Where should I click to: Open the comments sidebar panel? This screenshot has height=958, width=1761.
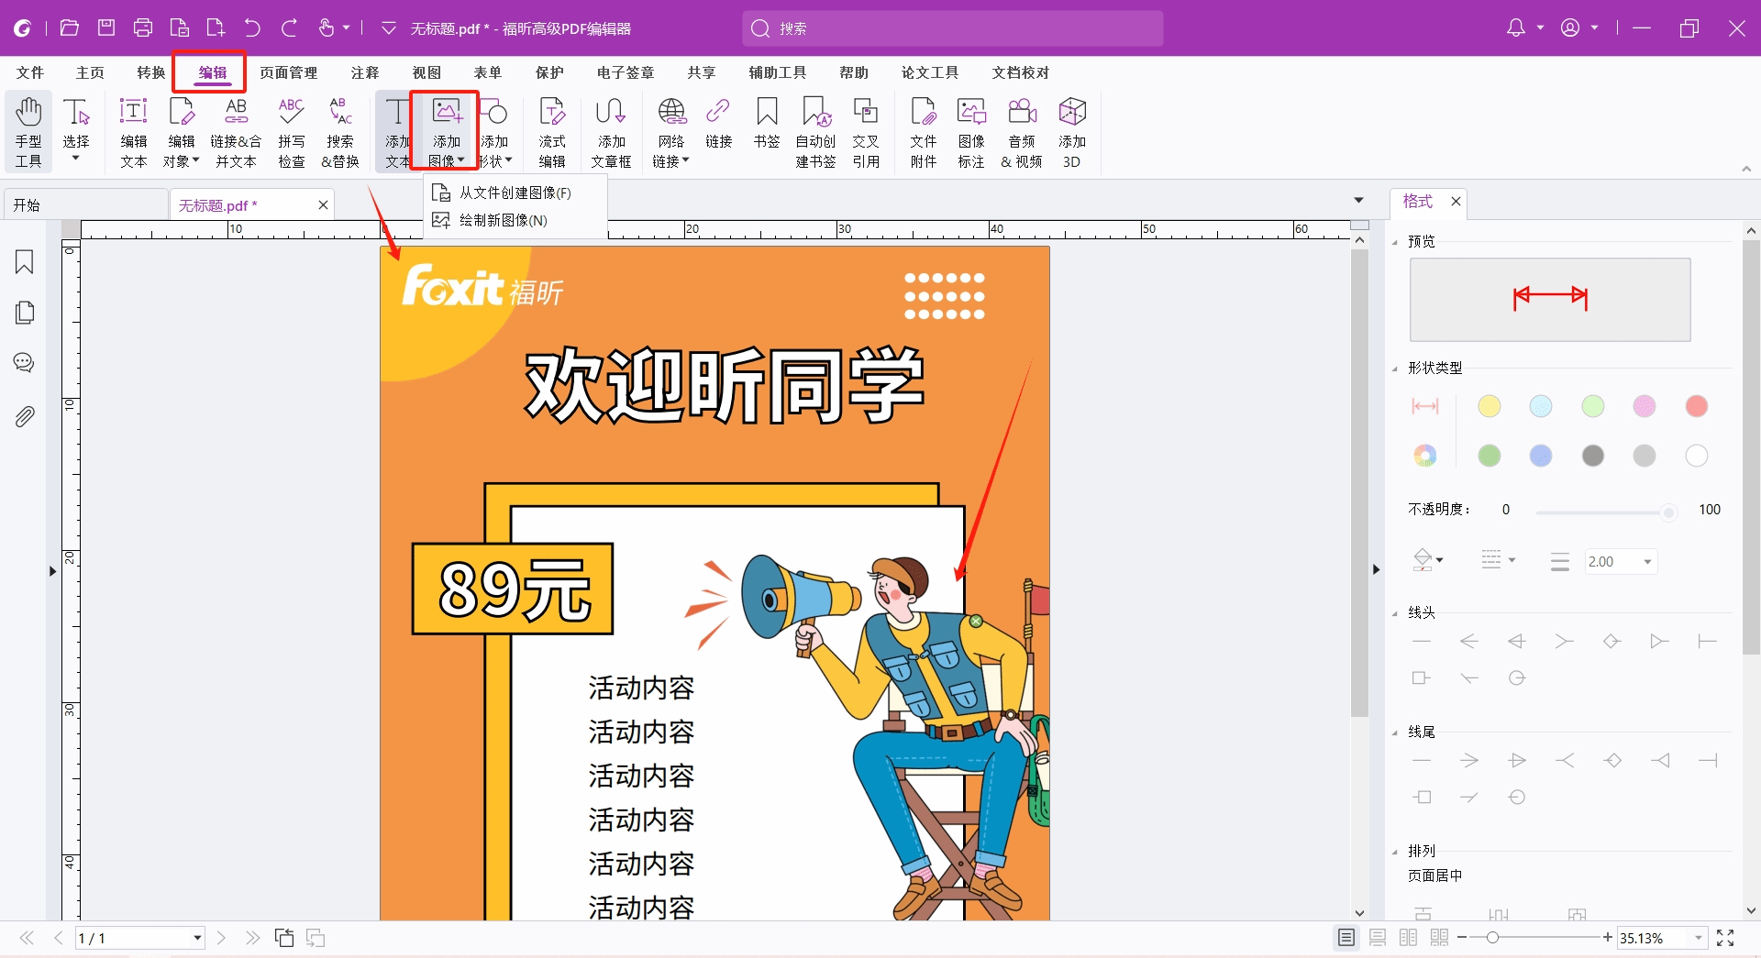25,363
